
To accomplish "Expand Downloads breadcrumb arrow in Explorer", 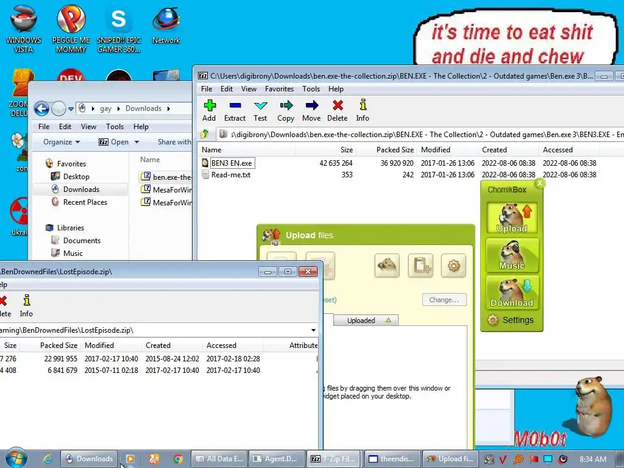I will 169,108.
